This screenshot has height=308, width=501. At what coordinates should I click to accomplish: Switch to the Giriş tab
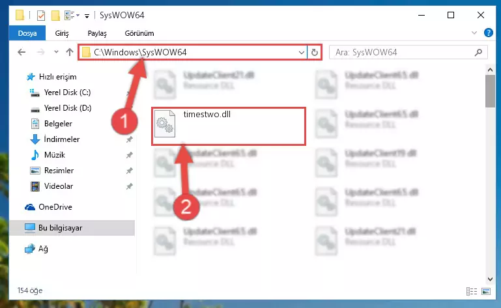click(62, 33)
